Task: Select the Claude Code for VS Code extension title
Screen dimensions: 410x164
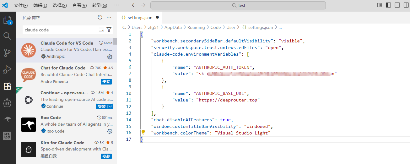Action: [67, 43]
